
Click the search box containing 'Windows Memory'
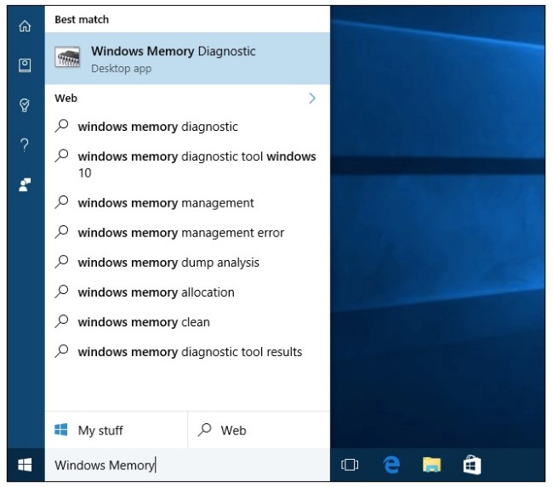[x=188, y=465]
